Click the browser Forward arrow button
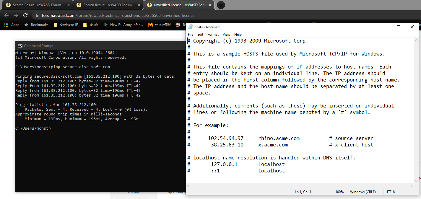The image size is (421, 199). [16, 15]
